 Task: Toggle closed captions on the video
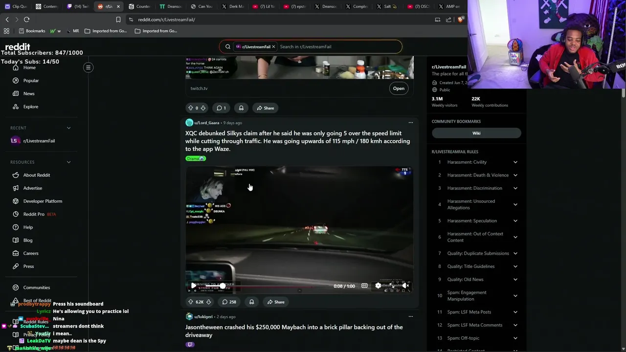(x=364, y=286)
